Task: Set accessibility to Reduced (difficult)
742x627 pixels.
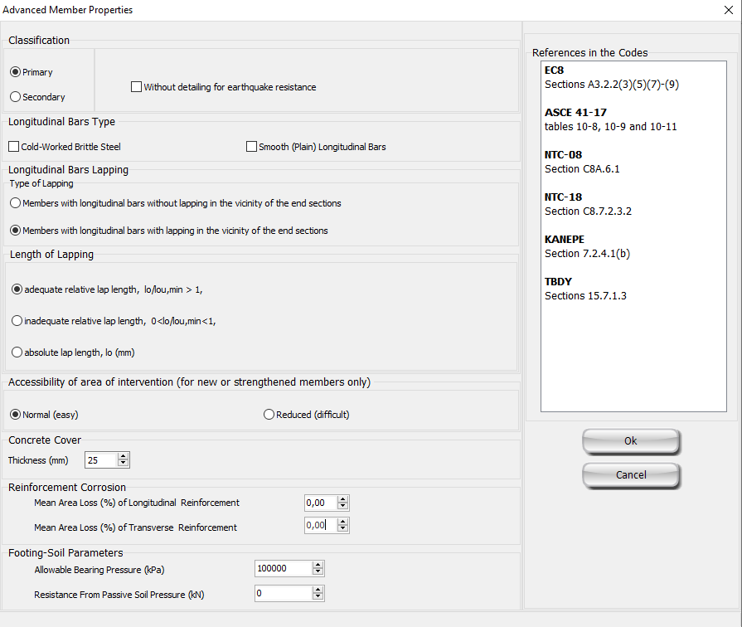Action: [269, 415]
